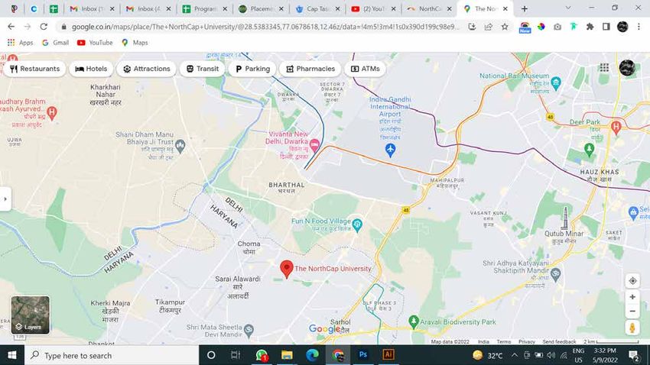Bookmark this page with the star icon

505,27
